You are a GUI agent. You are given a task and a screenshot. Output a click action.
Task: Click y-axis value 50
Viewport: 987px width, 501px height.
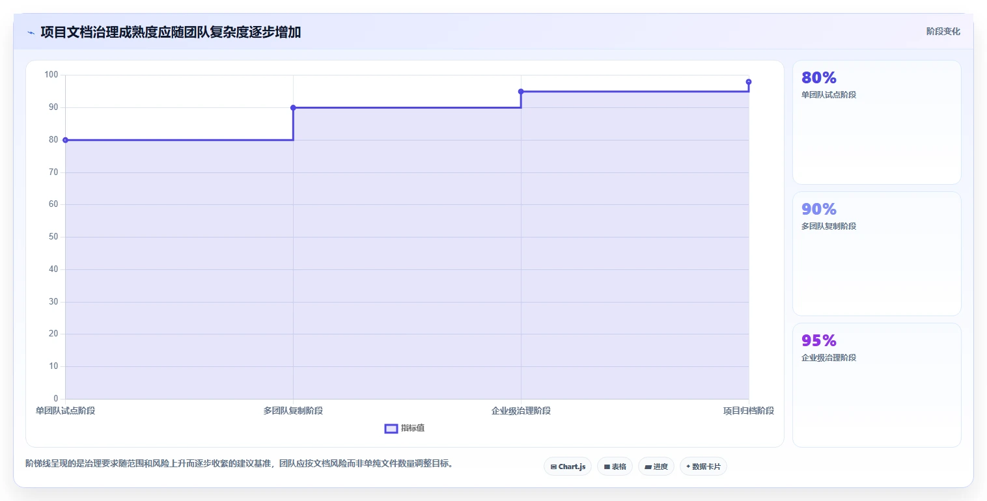click(53, 237)
